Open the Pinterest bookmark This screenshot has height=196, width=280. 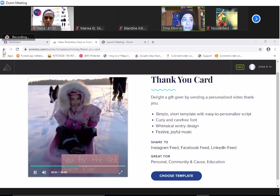point(90,56)
